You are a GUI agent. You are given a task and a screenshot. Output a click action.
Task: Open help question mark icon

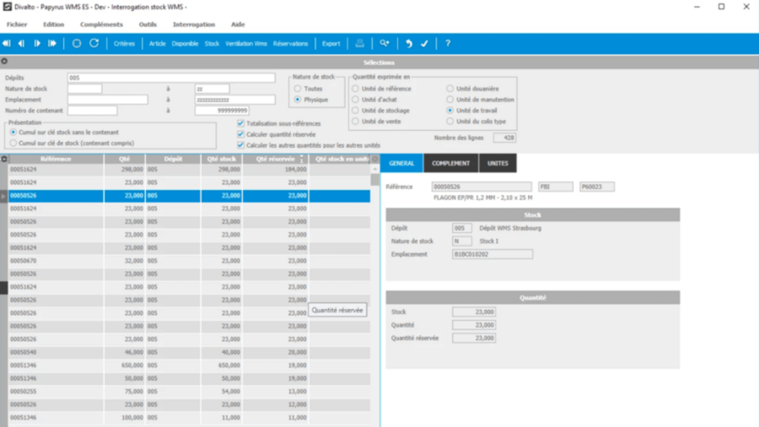[448, 44]
